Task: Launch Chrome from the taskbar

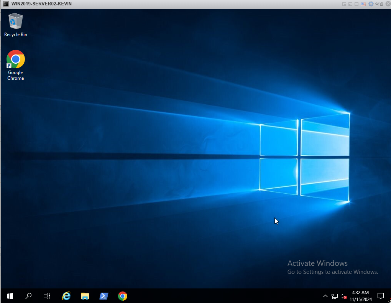Action: [122, 296]
